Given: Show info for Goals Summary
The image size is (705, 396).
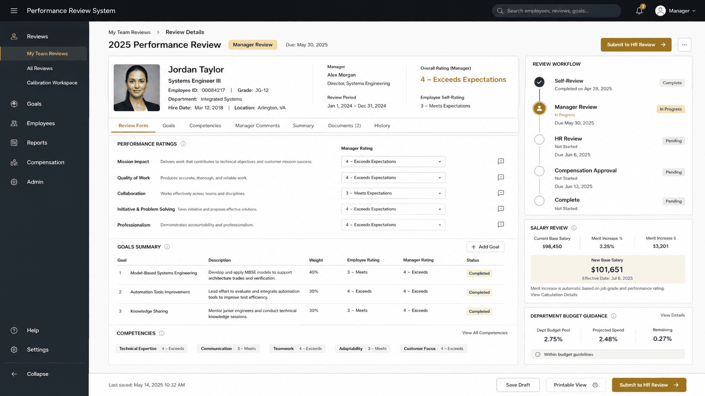Looking at the screenshot, I should click(x=167, y=247).
